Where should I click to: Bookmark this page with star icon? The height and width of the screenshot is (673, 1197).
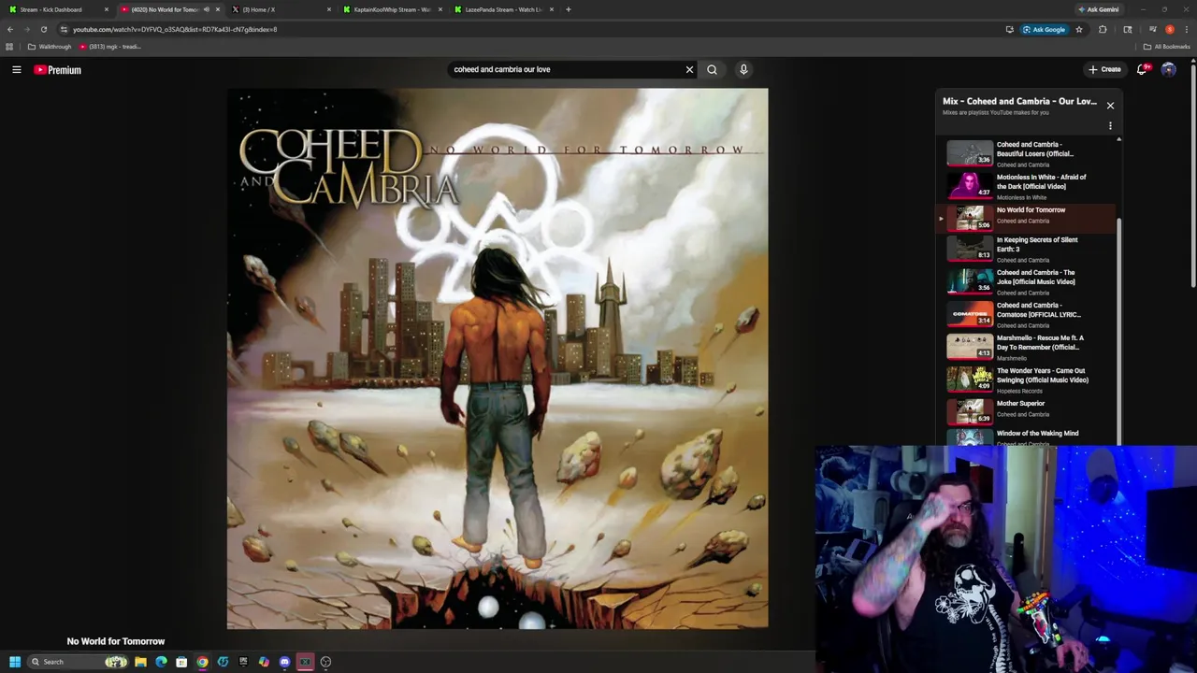(1078, 29)
